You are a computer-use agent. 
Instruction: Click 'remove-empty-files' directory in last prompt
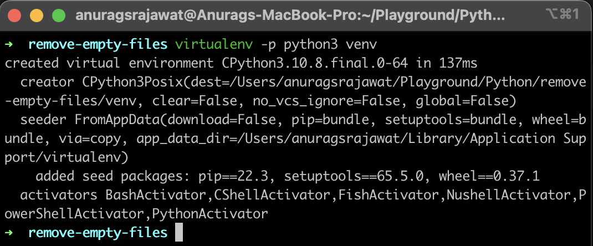coord(98,233)
